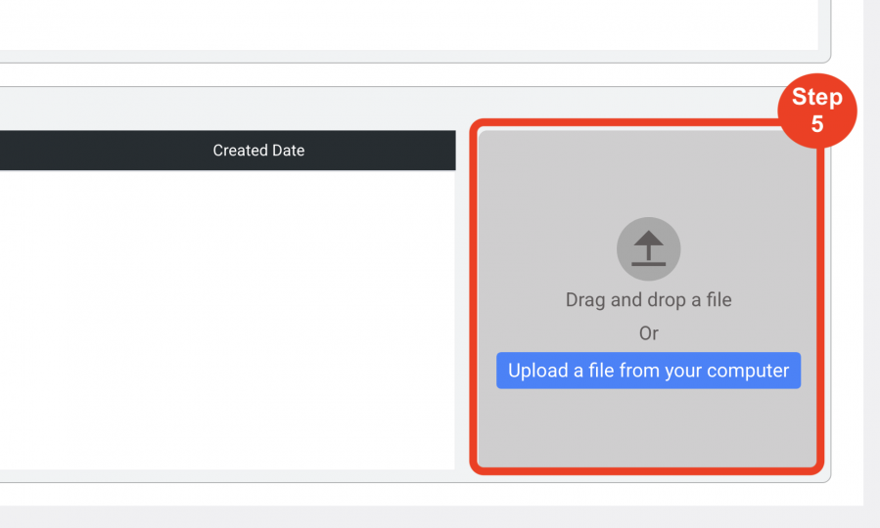
Task: Click the red outline around the upload area
Action: tap(473, 297)
